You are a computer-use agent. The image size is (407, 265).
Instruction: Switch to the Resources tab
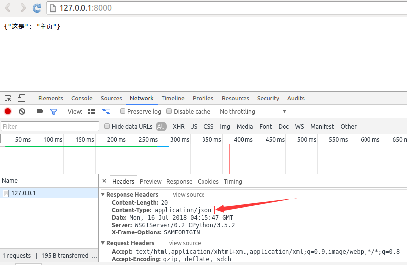(x=236, y=99)
